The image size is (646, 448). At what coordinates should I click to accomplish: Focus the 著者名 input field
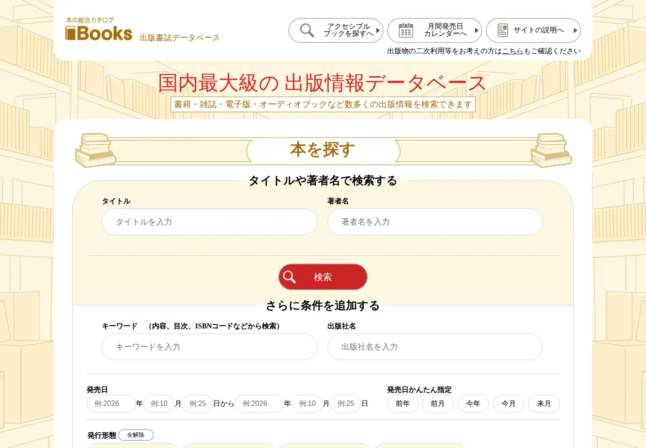[x=435, y=222]
